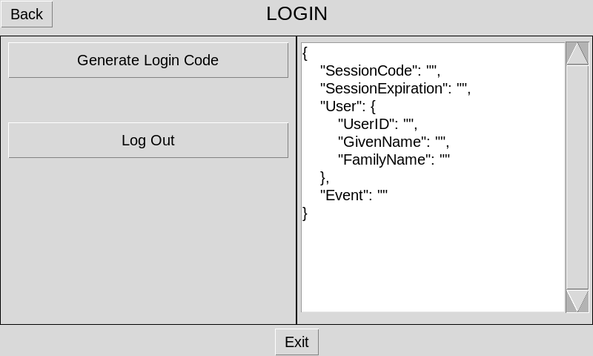Click the empty area below the JSON text

[x=433, y=267]
